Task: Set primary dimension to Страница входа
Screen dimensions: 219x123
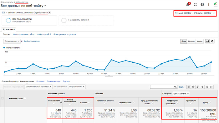Action: (x=53, y=81)
